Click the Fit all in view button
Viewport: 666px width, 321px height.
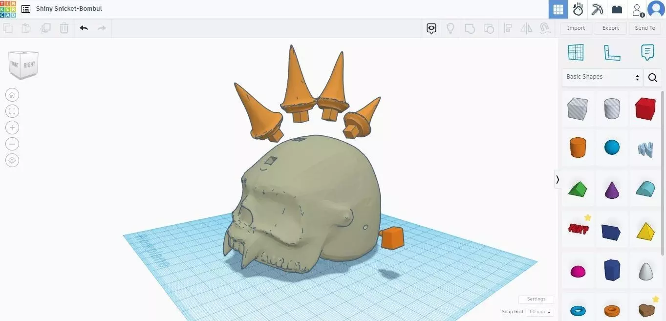[12, 111]
